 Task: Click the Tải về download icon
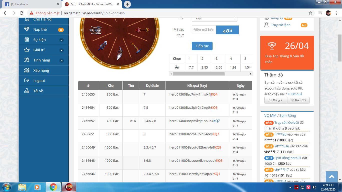[27, 91]
